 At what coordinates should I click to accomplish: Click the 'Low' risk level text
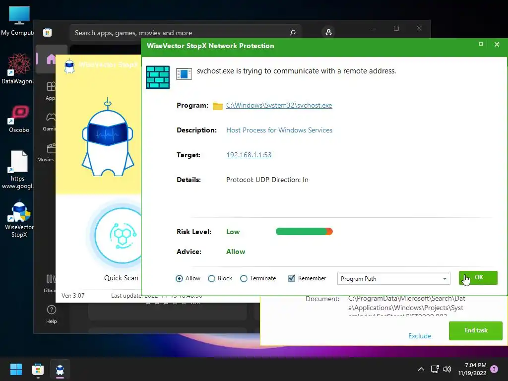tap(233, 232)
